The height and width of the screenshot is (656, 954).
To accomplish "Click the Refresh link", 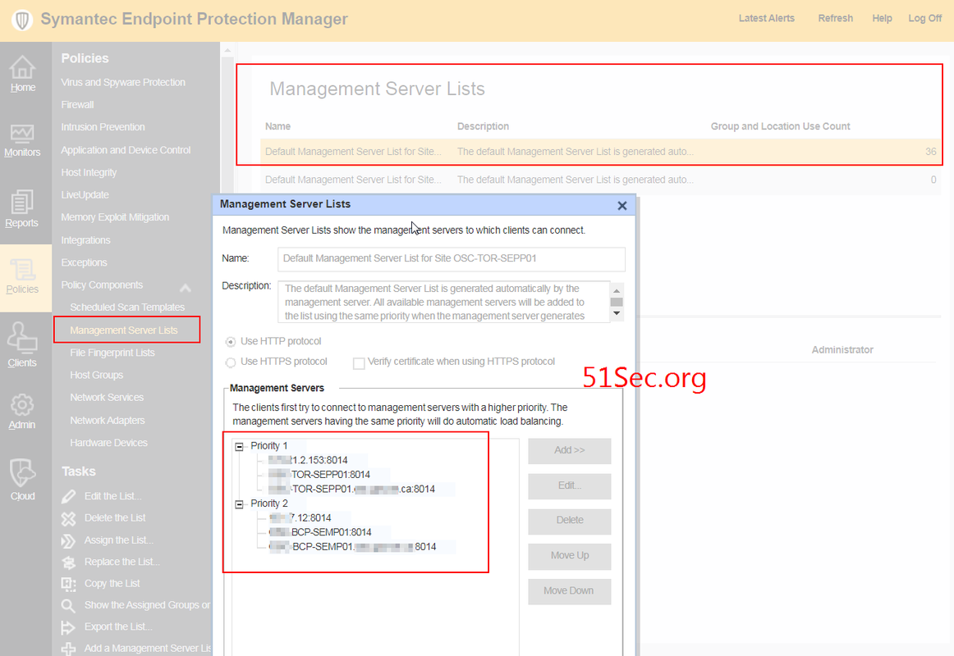I will [835, 18].
